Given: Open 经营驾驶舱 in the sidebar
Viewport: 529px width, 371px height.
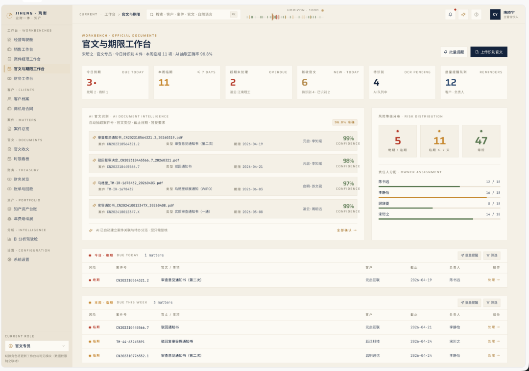Looking at the screenshot, I should [x=36, y=40].
